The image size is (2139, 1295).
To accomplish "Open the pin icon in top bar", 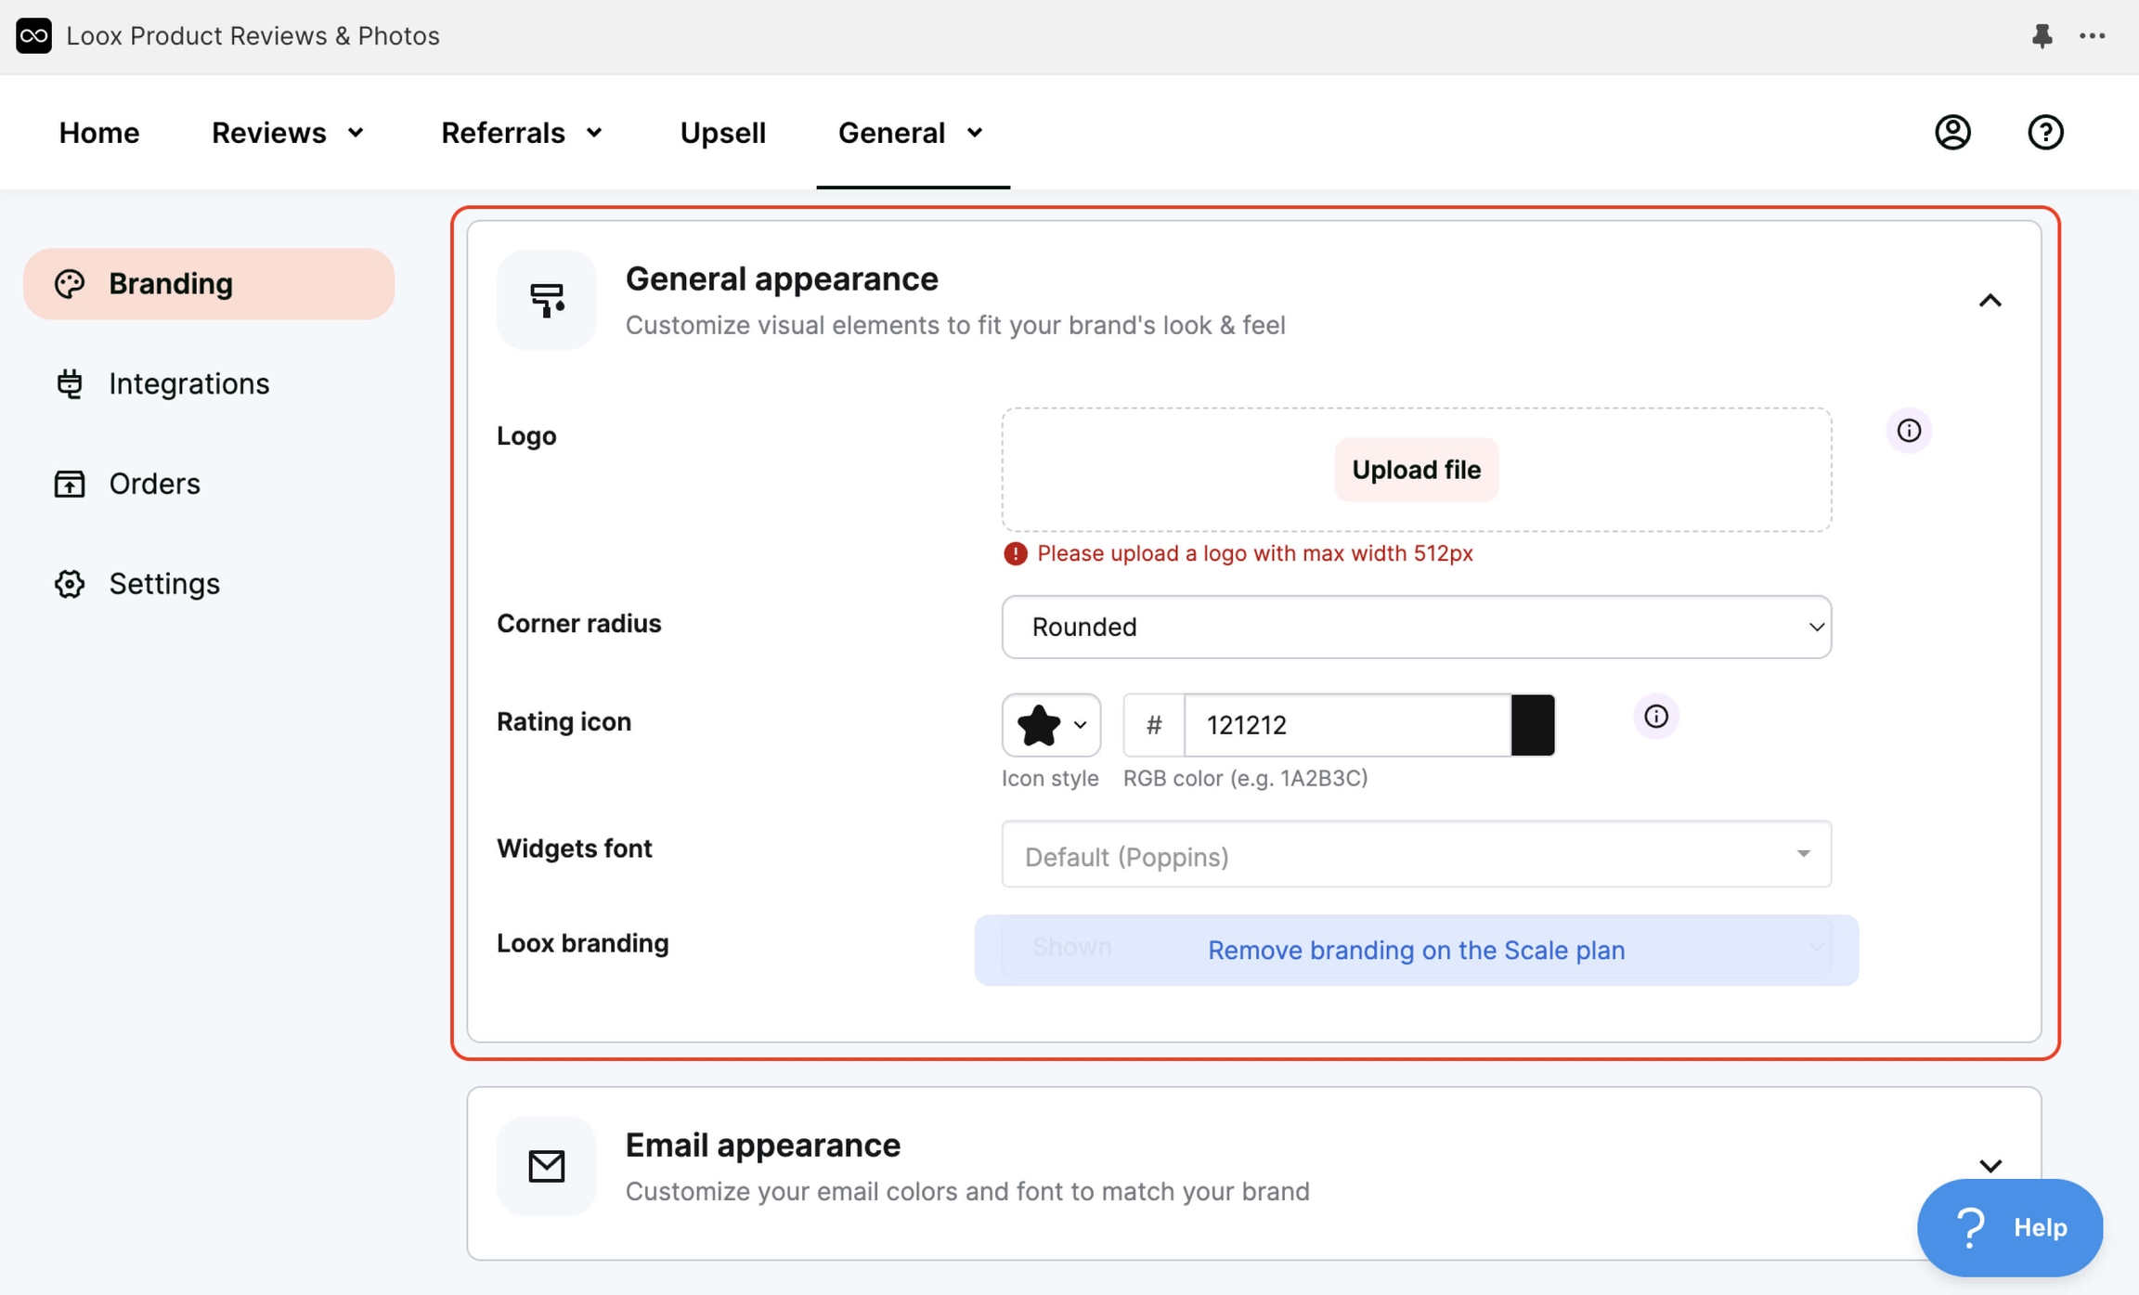I will point(2042,36).
